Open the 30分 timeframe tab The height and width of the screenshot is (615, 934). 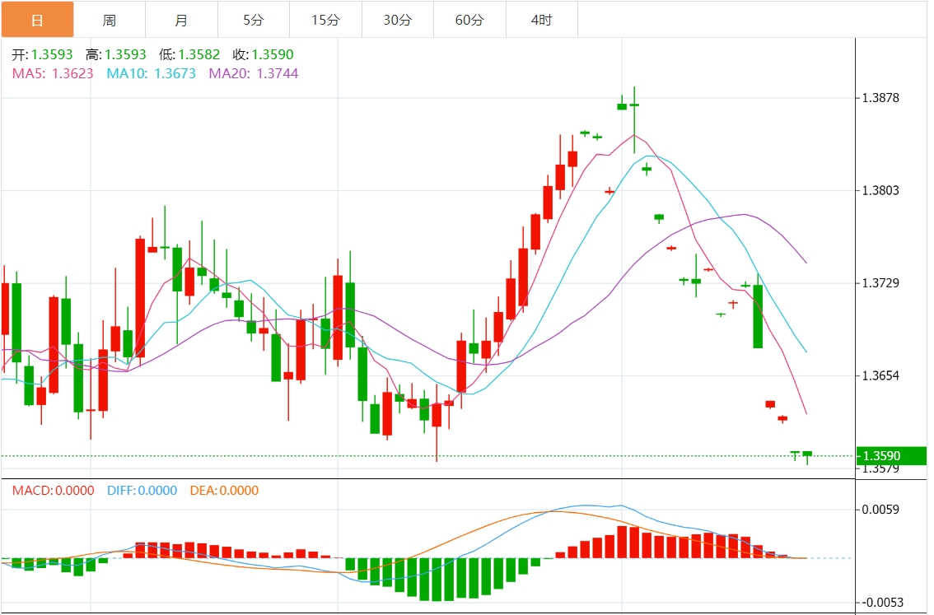pyautogui.click(x=398, y=20)
